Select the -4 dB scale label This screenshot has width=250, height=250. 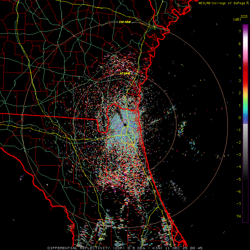click(239, 167)
